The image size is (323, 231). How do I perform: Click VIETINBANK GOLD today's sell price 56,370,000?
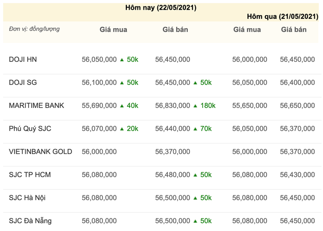173,152
